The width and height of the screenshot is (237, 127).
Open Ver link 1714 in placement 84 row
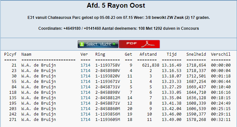point(85,87)
